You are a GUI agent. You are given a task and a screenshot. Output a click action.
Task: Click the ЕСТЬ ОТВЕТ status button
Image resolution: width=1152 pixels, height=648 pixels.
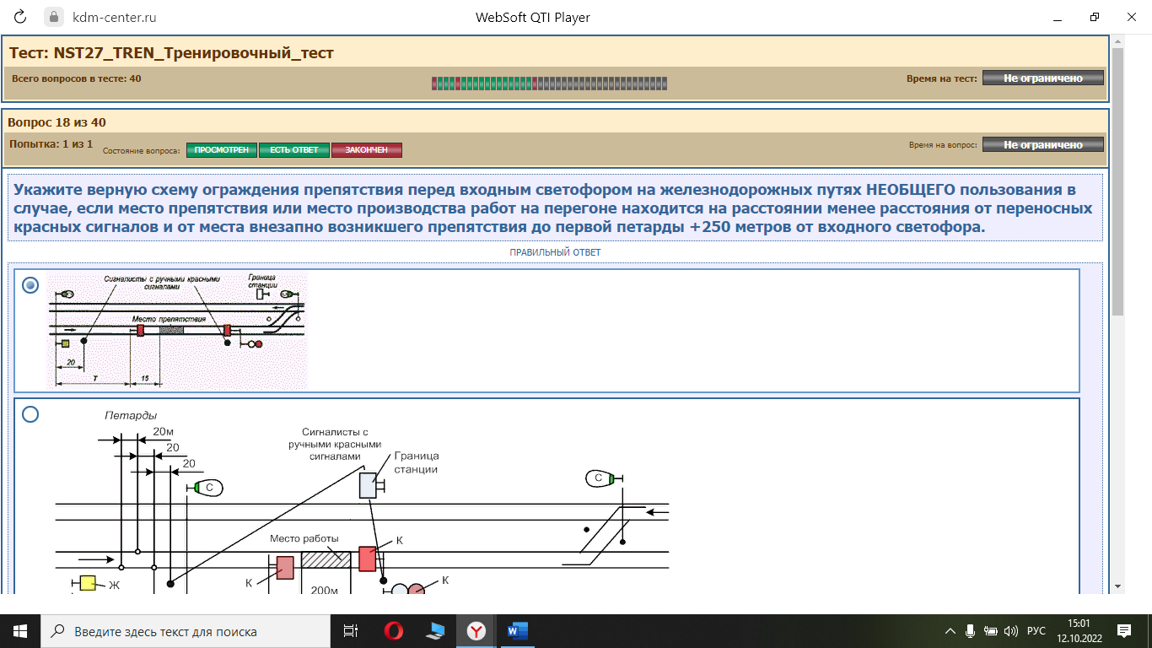click(x=294, y=150)
